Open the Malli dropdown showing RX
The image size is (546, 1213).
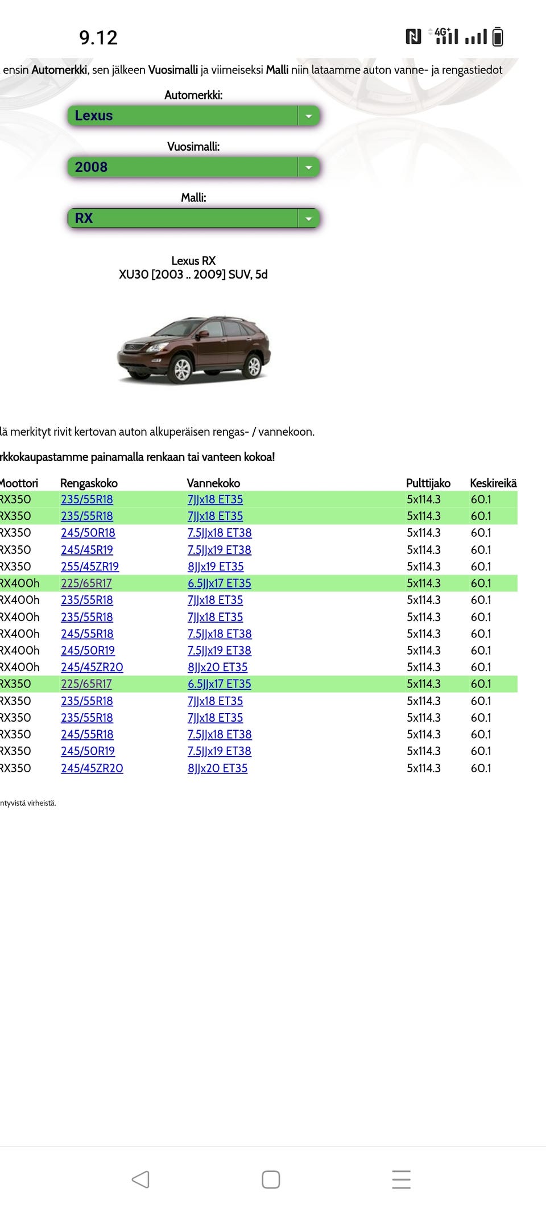(x=193, y=218)
